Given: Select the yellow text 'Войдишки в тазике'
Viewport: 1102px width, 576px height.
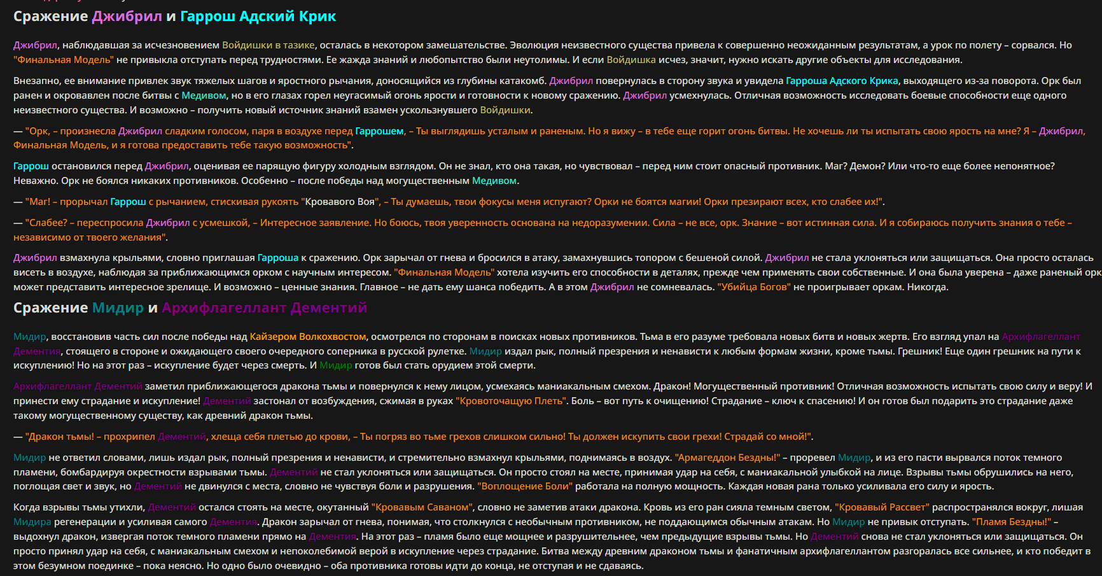Looking at the screenshot, I should pyautogui.click(x=269, y=45).
